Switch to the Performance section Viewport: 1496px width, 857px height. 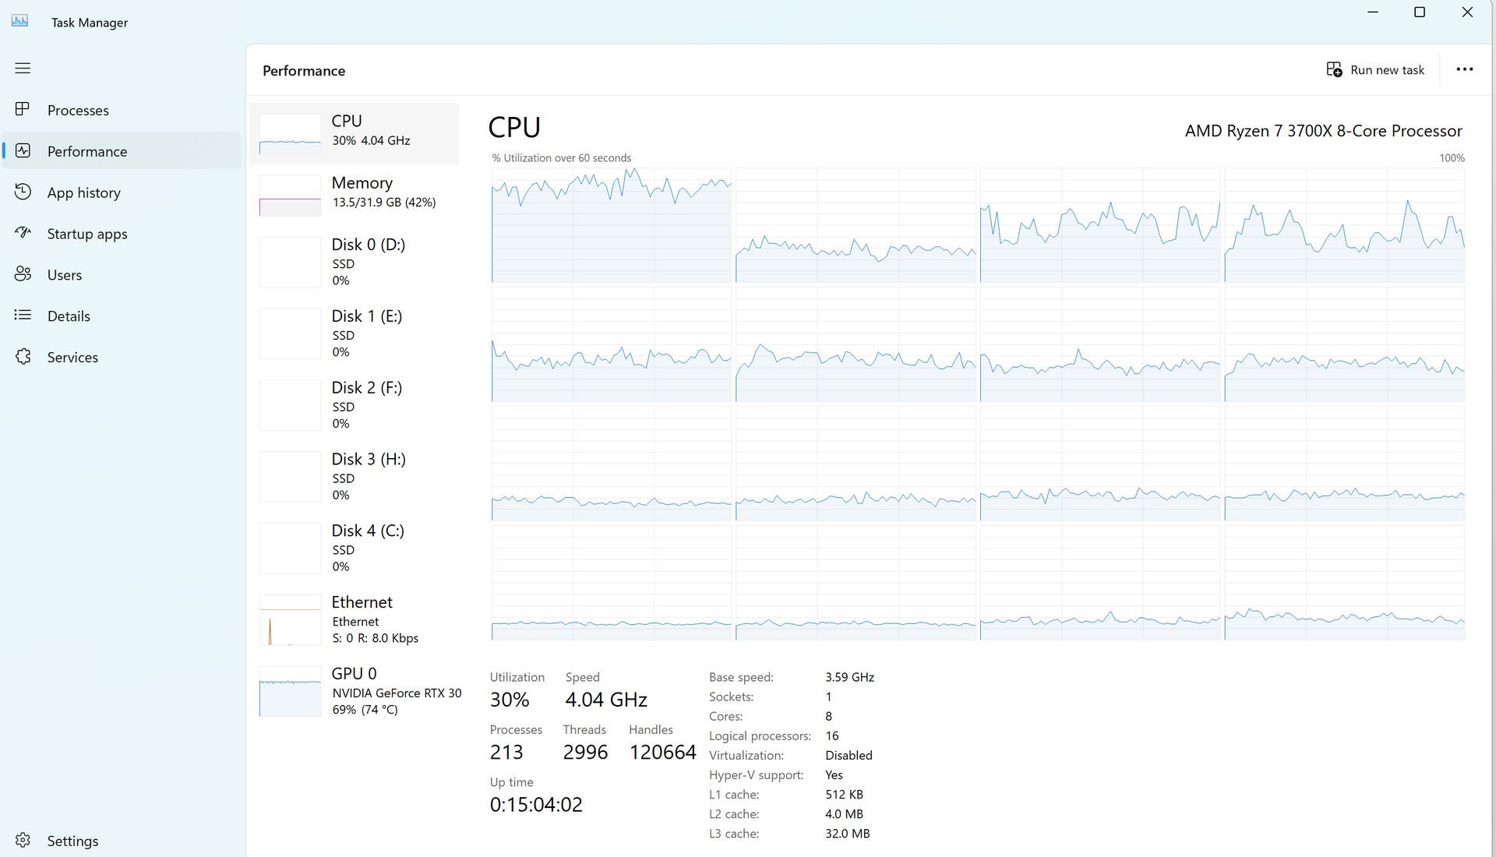pos(86,151)
